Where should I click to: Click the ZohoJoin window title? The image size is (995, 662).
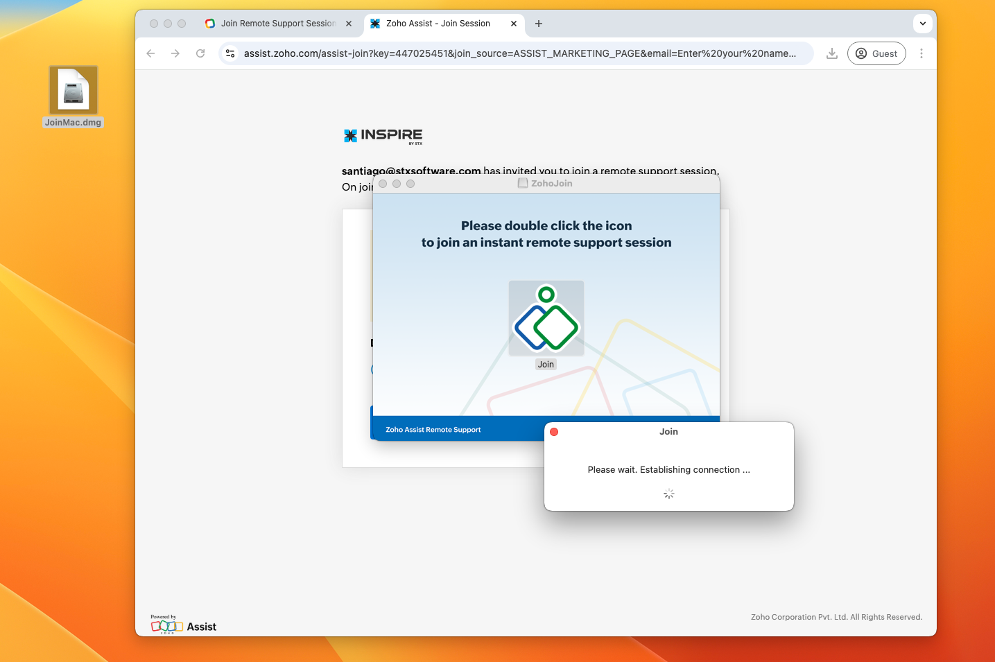tap(552, 184)
